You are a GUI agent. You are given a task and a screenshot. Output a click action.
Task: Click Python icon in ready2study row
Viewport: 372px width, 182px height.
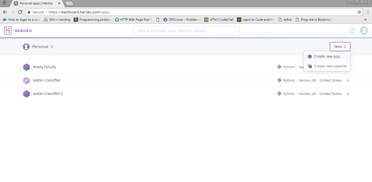coord(279,67)
